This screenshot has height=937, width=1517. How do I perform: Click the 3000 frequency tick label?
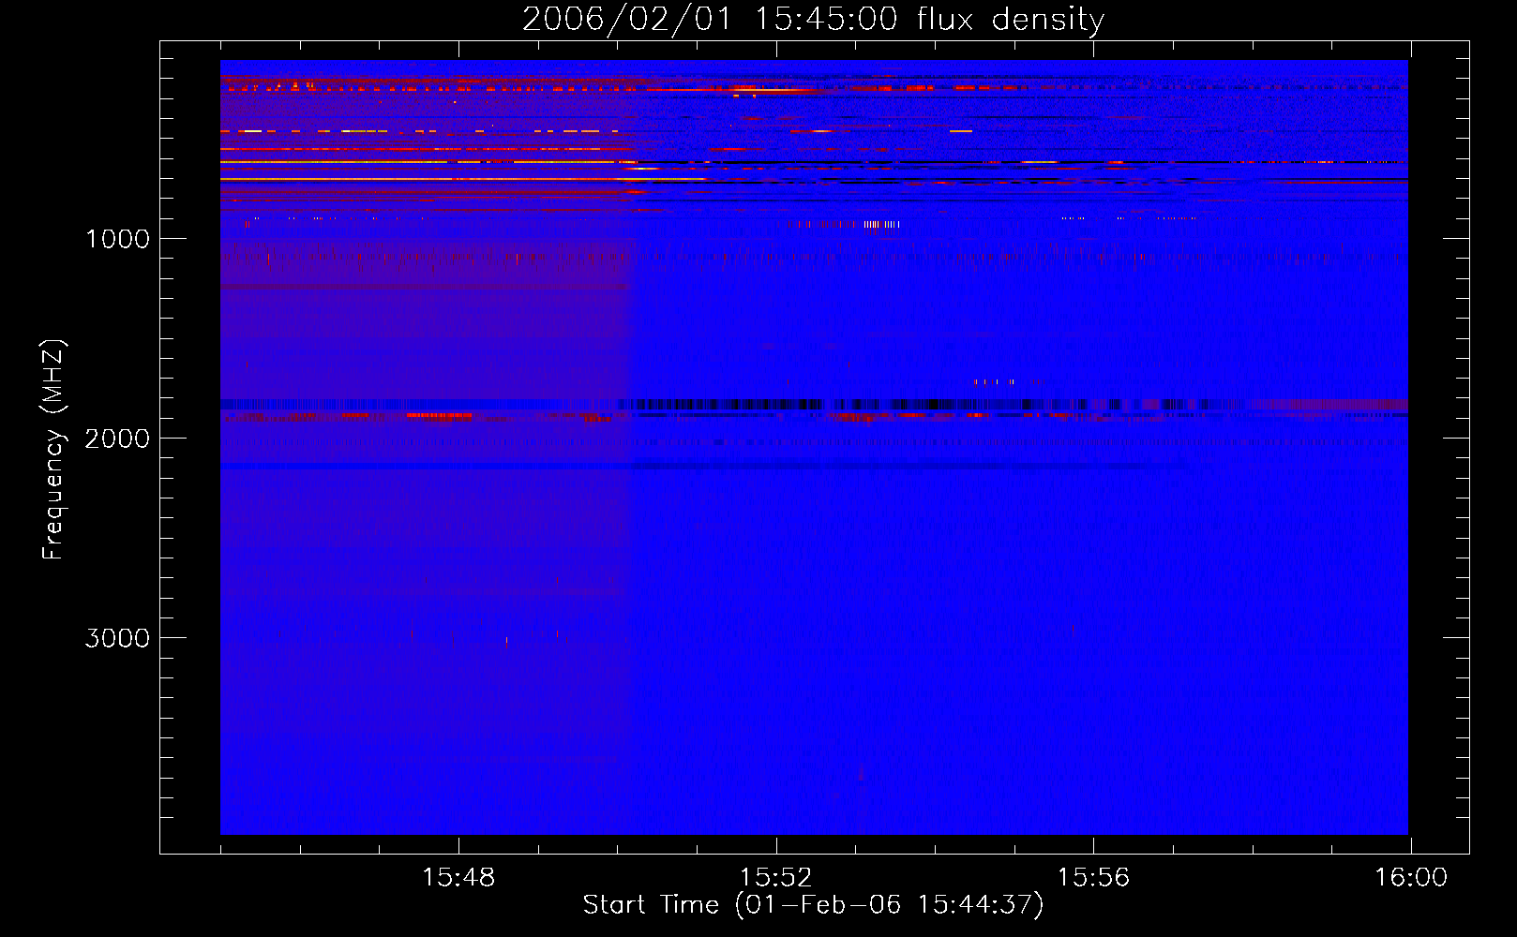click(x=117, y=638)
